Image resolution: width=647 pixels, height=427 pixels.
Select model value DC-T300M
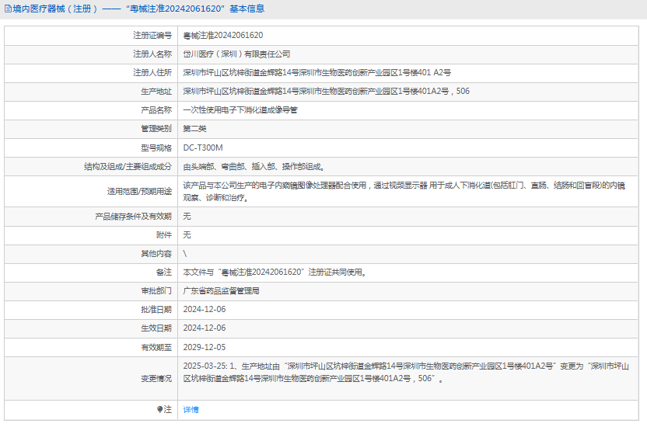(203, 148)
